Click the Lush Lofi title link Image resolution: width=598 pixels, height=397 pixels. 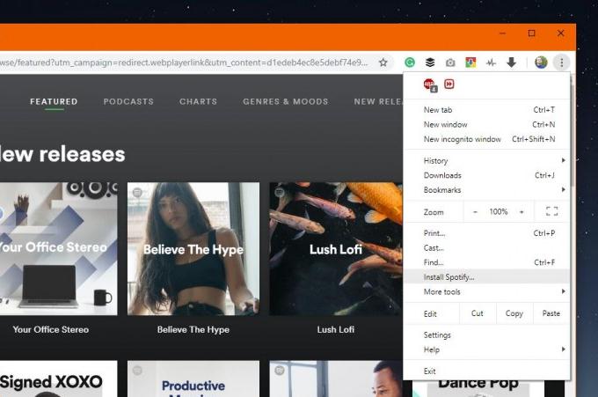click(x=336, y=329)
